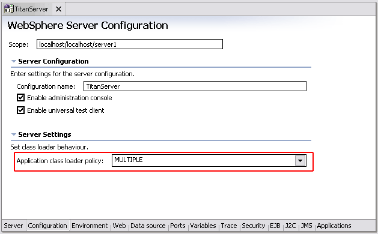Switch to the Trace tab
378x234 pixels.
tap(229, 226)
